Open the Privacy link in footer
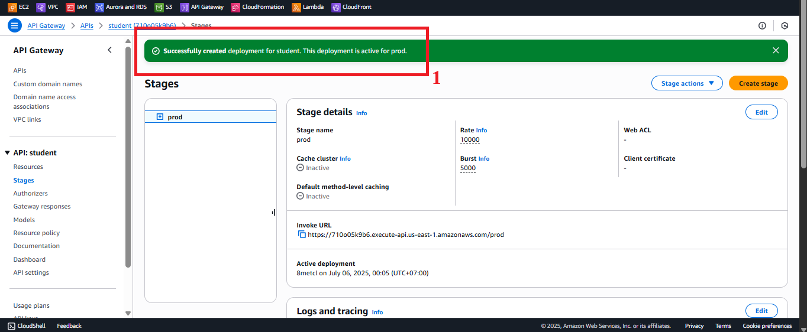807x332 pixels. coord(694,326)
